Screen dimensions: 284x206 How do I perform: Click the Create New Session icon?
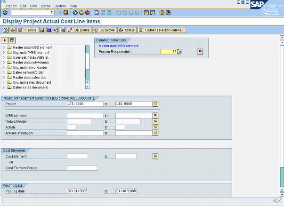point(146,13)
